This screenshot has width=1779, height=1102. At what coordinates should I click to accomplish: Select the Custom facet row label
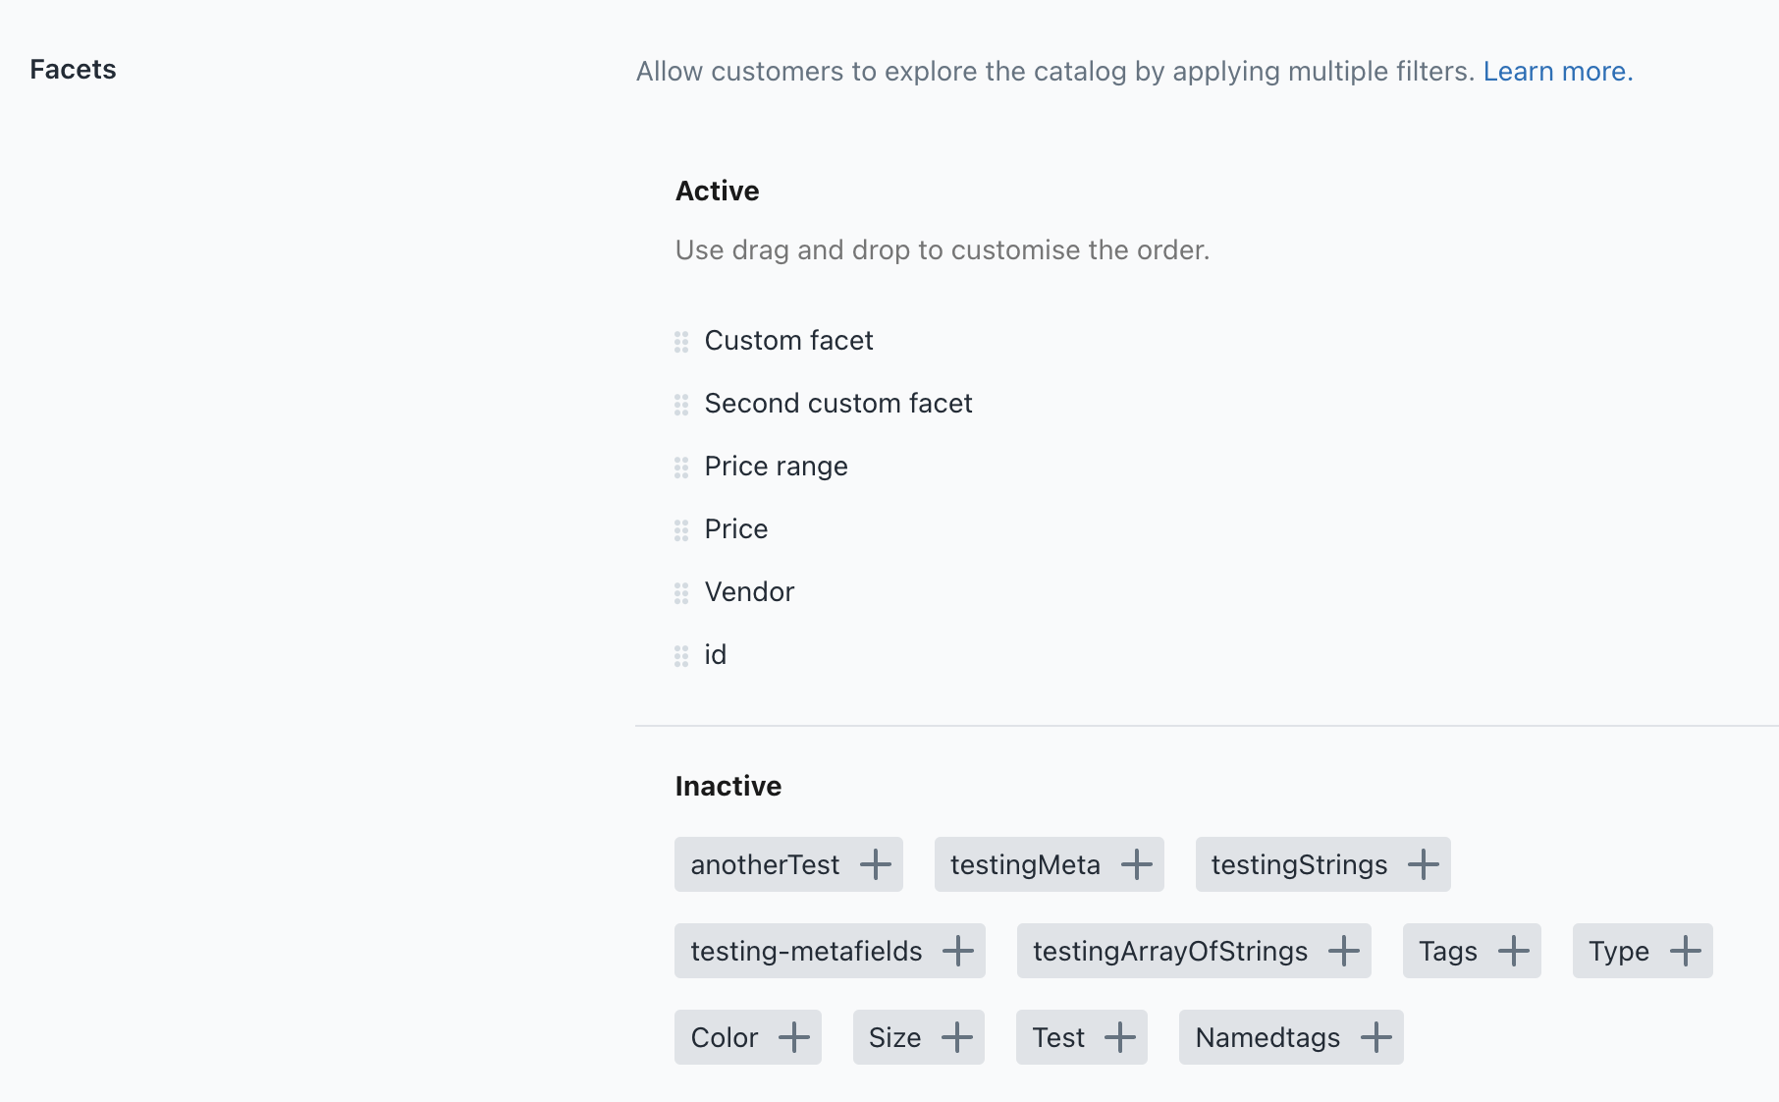pyautogui.click(x=788, y=341)
